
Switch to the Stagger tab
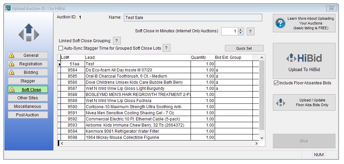(28, 81)
